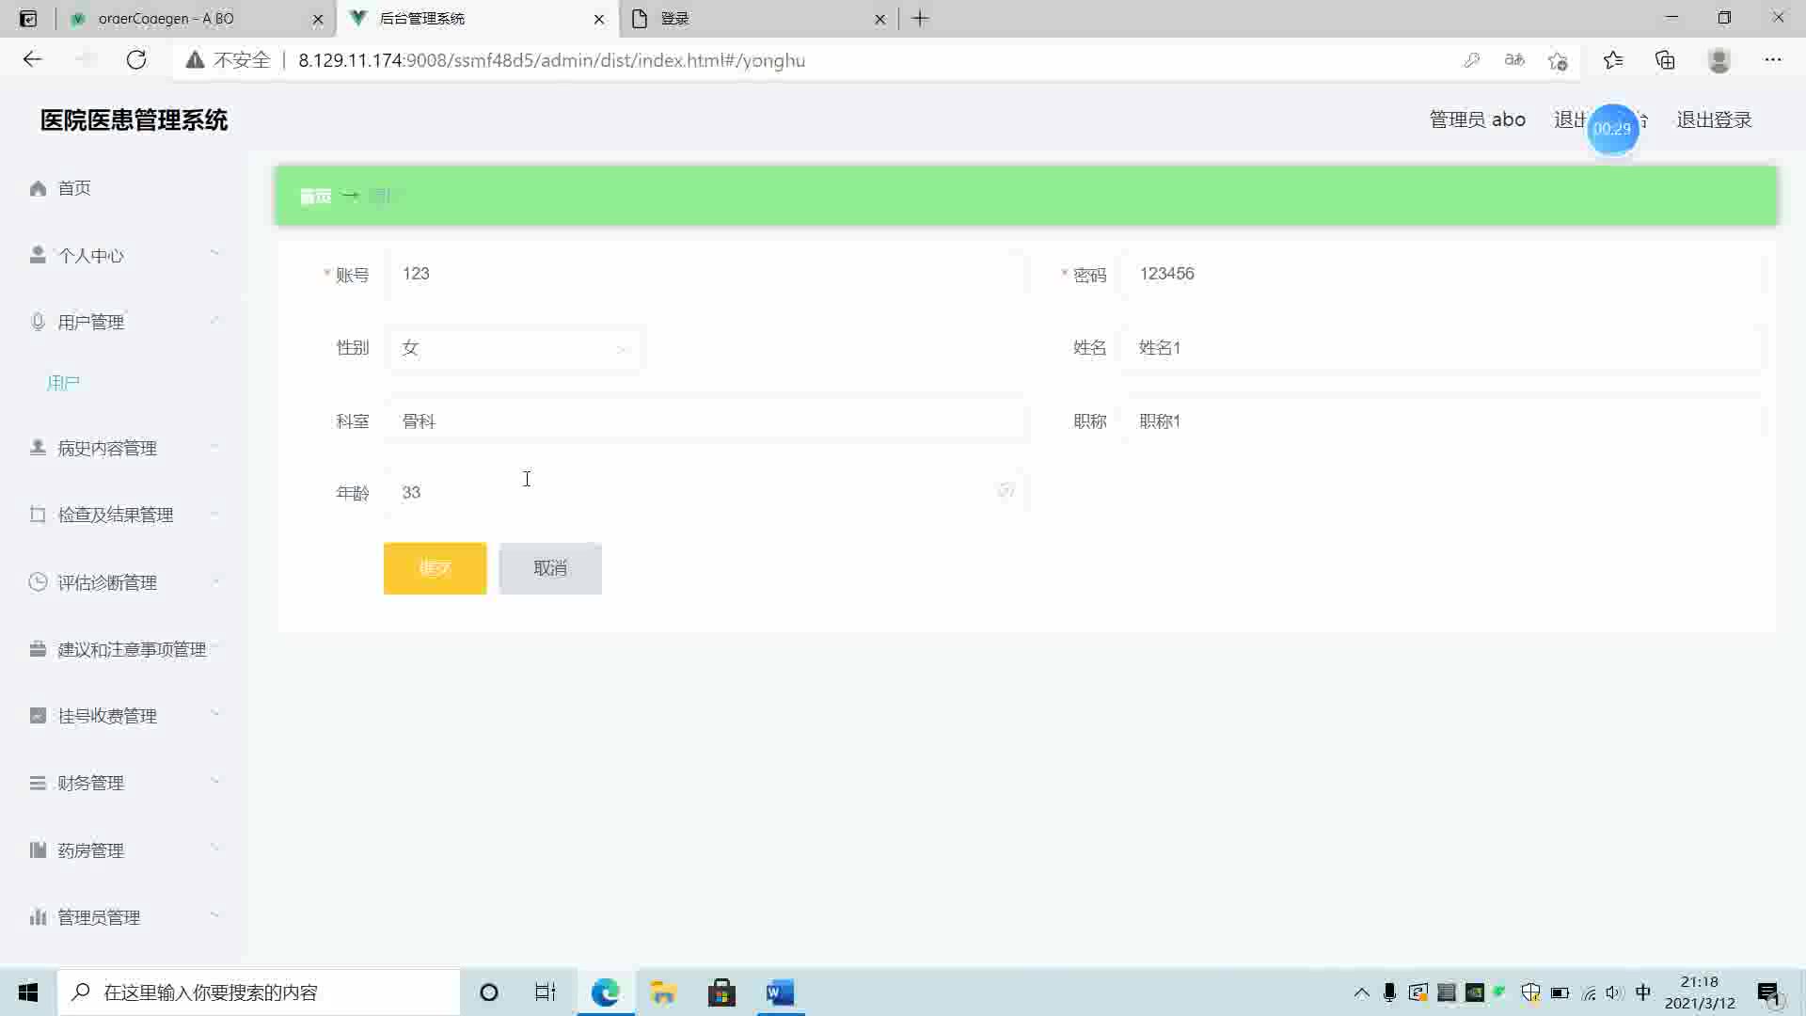The image size is (1806, 1016).
Task: Open the browser favorites star icon
Action: coord(1612,60)
